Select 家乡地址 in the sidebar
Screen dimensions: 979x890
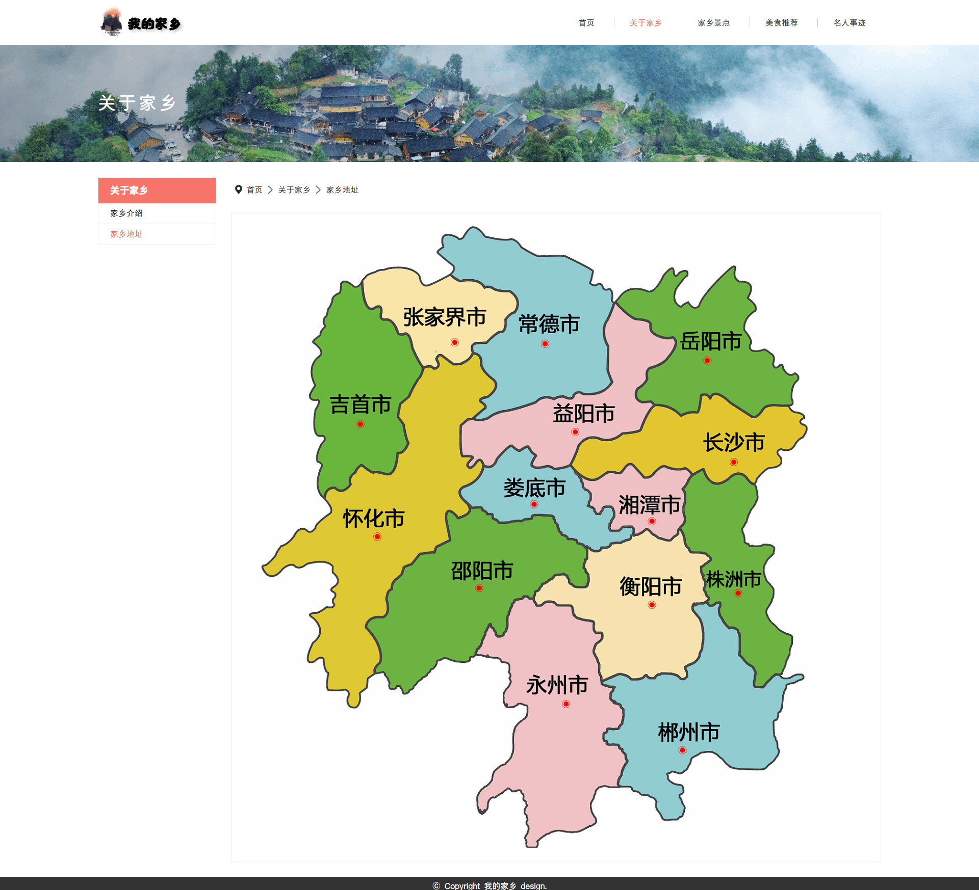[x=157, y=234]
